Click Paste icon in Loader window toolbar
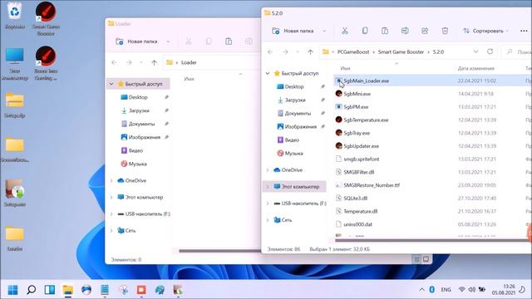Image resolution: width=532 pixels, height=299 pixels. pos(229,42)
